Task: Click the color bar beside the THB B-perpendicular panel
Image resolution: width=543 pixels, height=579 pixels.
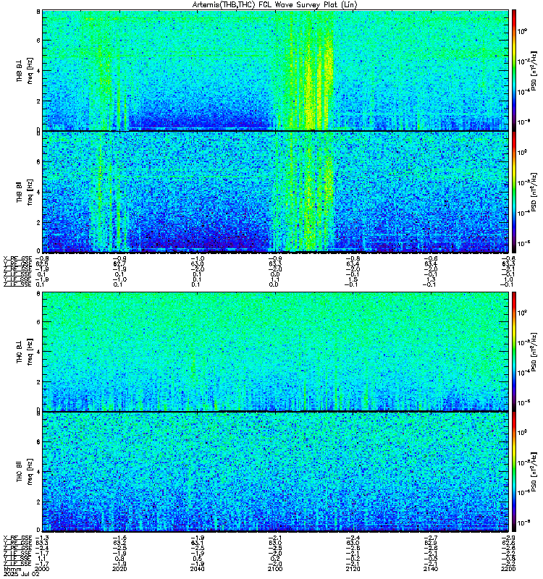Action: coord(514,70)
